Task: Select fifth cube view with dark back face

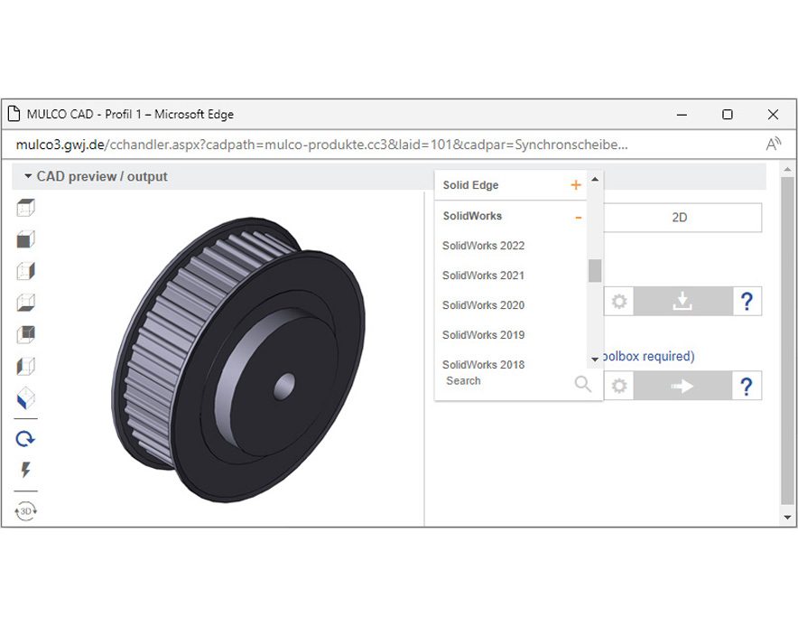Action: [x=25, y=334]
